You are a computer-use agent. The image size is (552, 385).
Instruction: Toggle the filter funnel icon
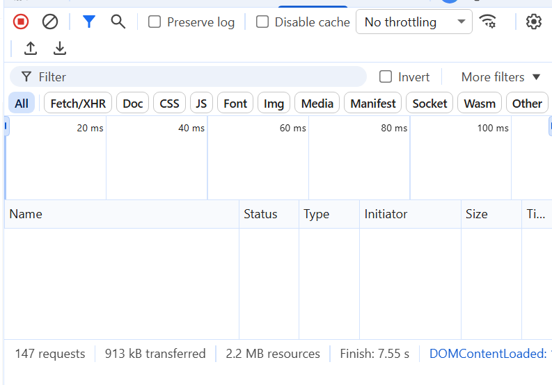(88, 22)
